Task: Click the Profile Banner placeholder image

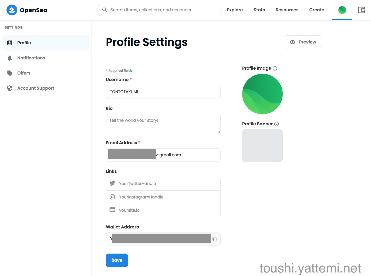Action: click(x=262, y=146)
